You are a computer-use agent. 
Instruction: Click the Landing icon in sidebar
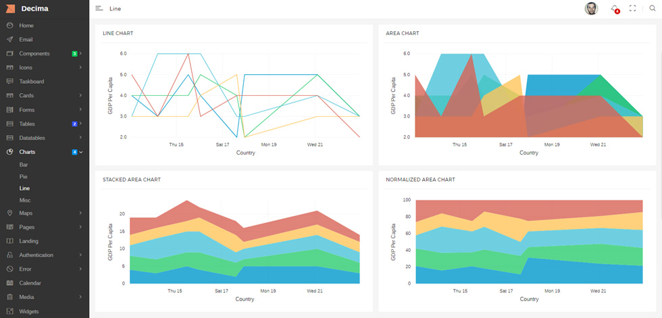point(10,241)
